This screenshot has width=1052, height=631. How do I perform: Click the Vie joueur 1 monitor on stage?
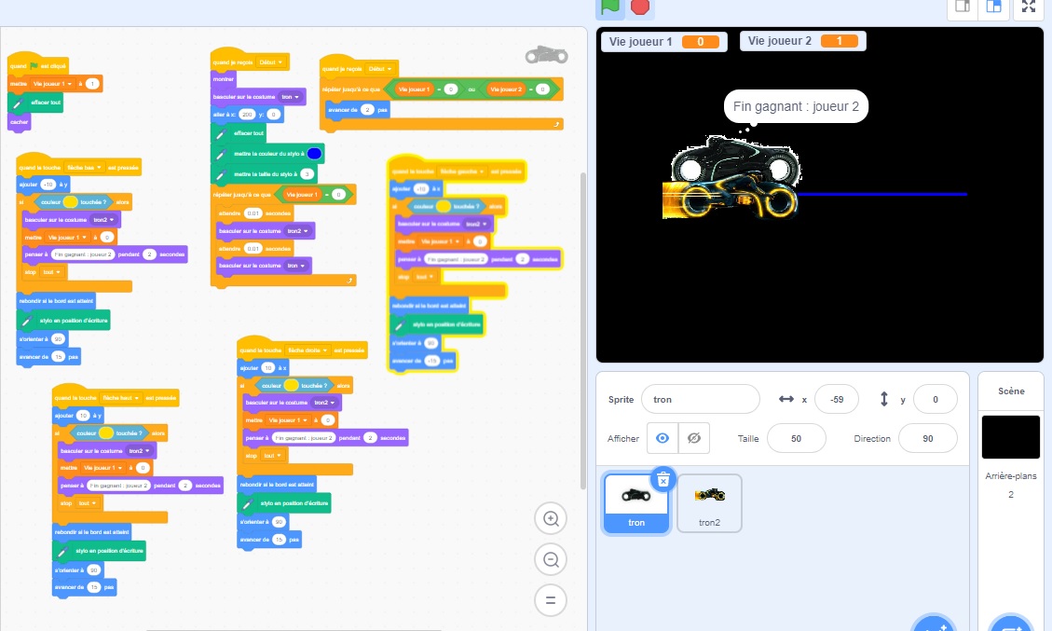(x=663, y=42)
